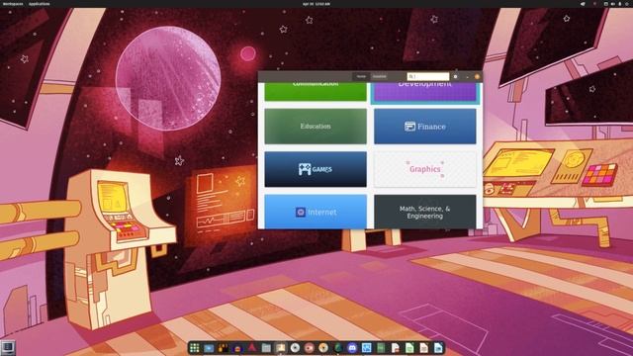Open the Education category tile
The image size is (633, 356).
tap(316, 127)
